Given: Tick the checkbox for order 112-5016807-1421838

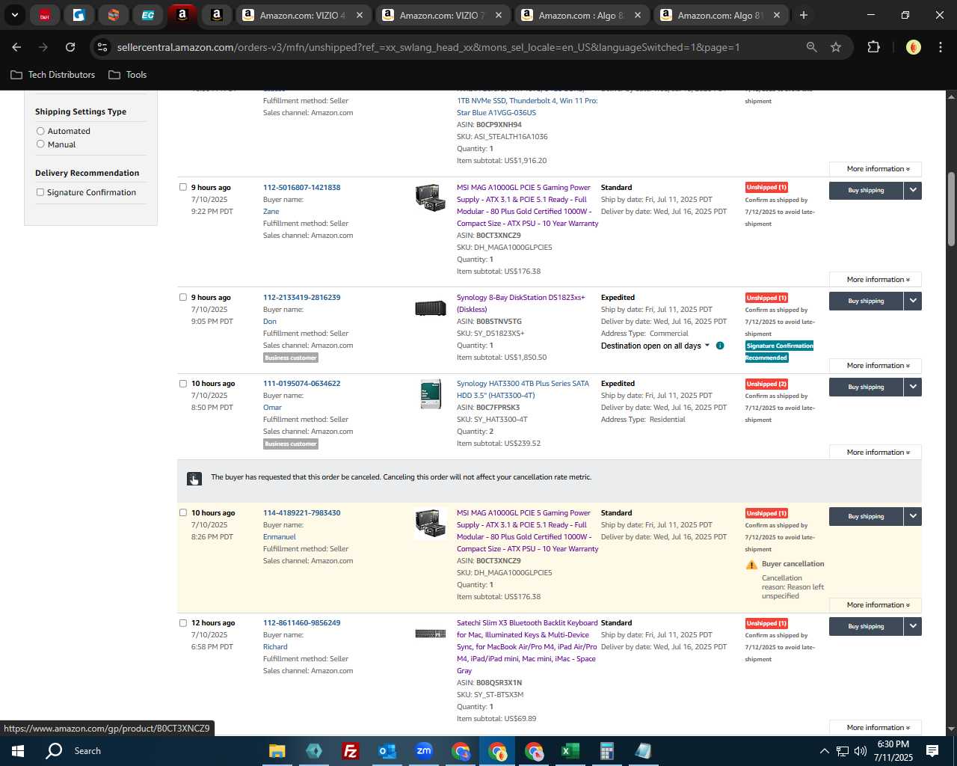Looking at the screenshot, I should pos(183,187).
